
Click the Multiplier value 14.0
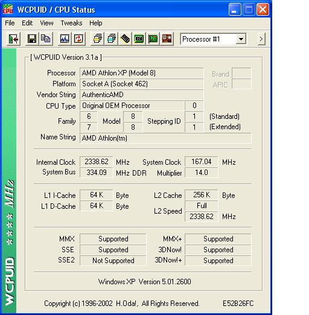[201, 173]
